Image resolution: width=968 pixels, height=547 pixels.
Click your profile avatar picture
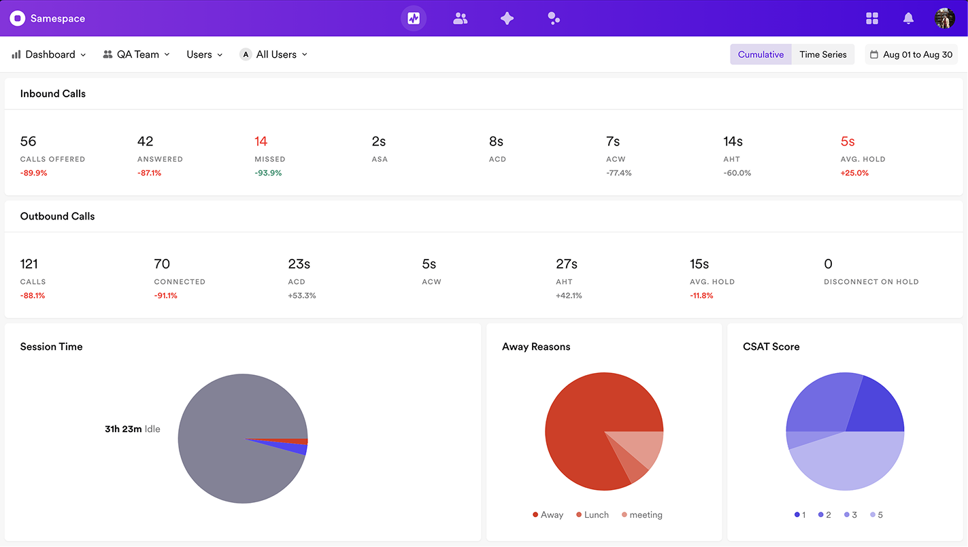tap(944, 18)
